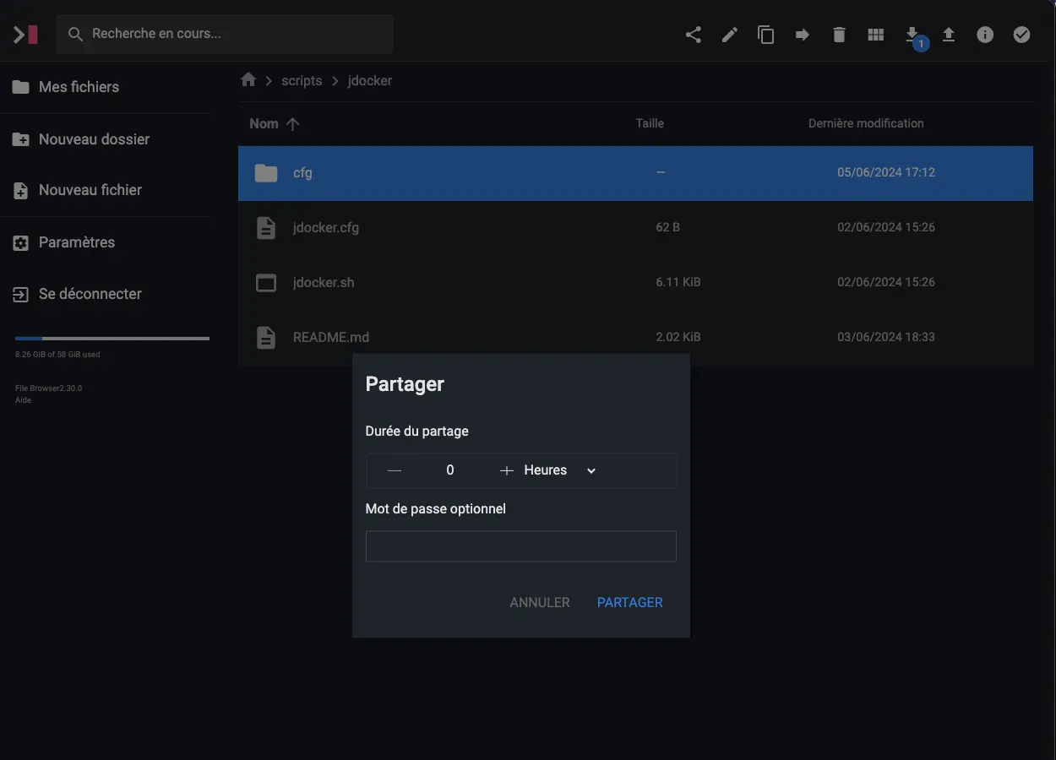Click the Mes fichiers folder icon
Viewport: 1056px width, 760px height.
(x=20, y=87)
